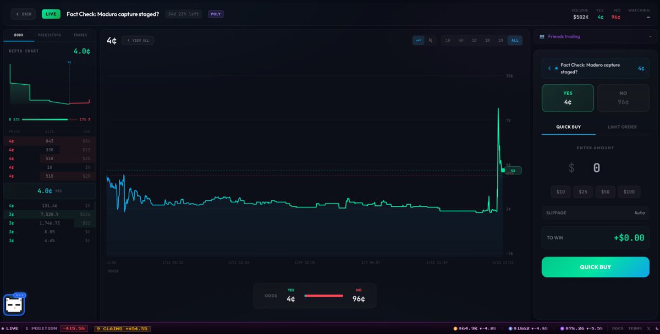The image size is (660, 334).
Task: Click the 34d 23h left timer
Action: pyautogui.click(x=183, y=14)
